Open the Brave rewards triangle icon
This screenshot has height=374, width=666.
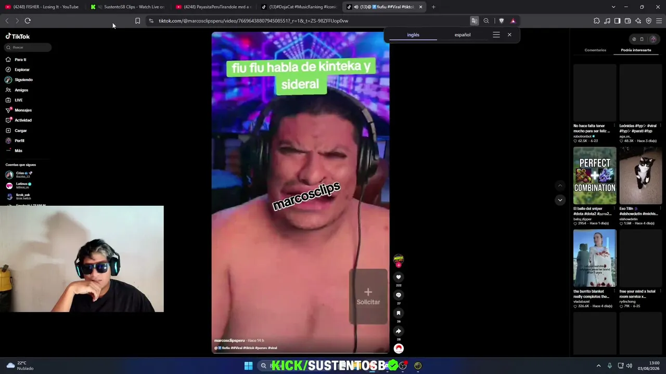(513, 21)
